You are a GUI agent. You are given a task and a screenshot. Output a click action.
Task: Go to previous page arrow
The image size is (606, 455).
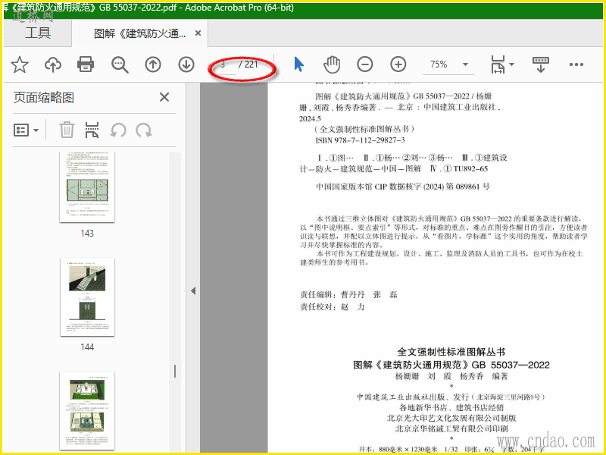point(153,64)
